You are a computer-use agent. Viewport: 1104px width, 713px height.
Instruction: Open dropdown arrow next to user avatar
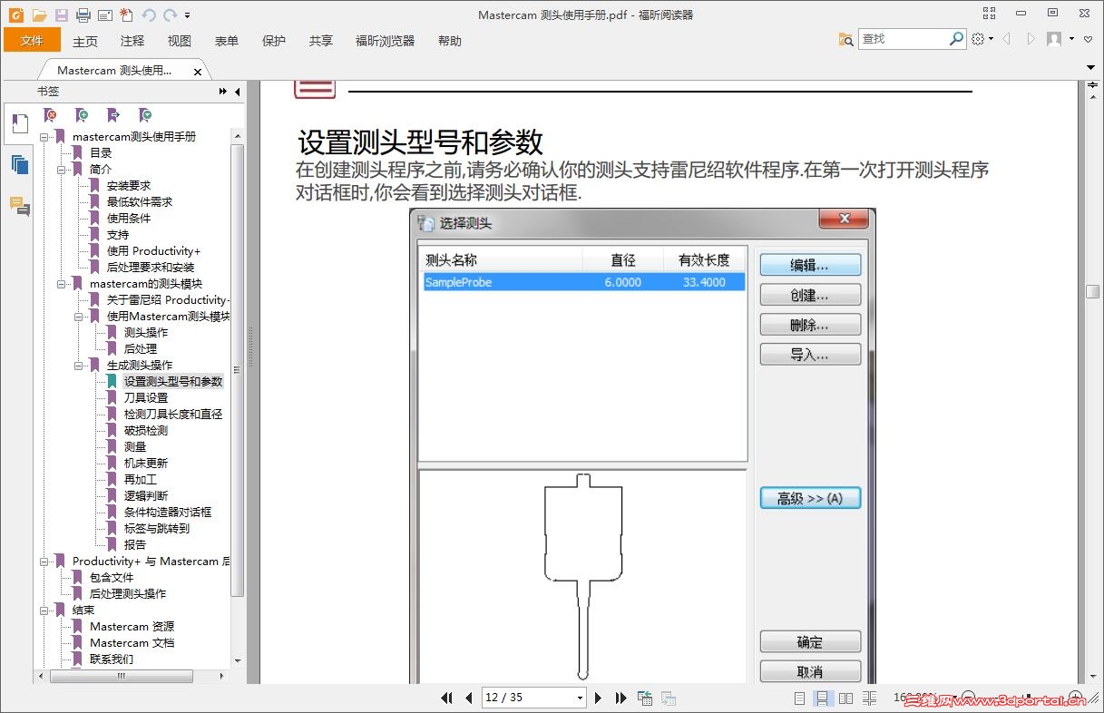(1071, 39)
